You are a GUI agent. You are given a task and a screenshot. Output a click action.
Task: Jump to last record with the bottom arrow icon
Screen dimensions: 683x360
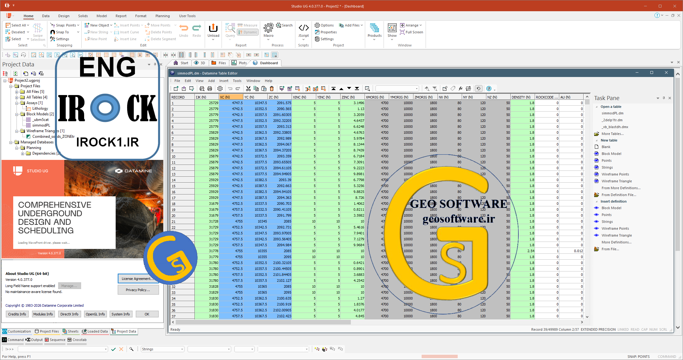[x=357, y=89]
